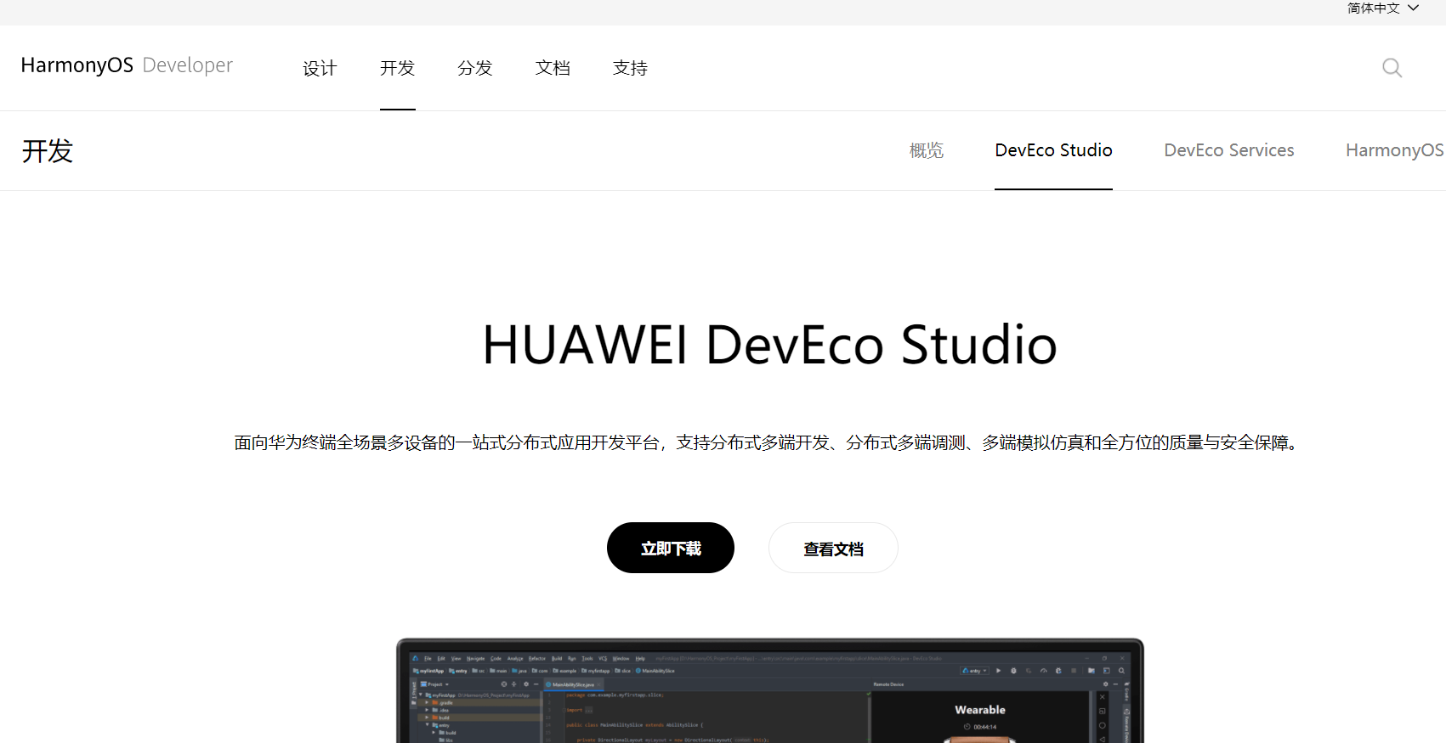The height and width of the screenshot is (743, 1446).
Task: Open the 设计 navigation menu
Action: [x=320, y=68]
